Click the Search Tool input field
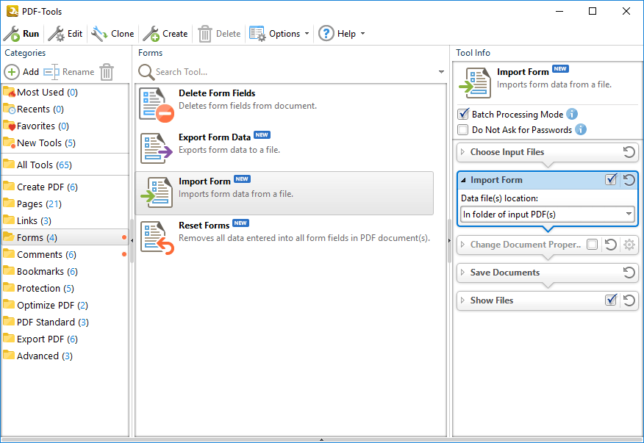644x443 pixels. coord(295,72)
